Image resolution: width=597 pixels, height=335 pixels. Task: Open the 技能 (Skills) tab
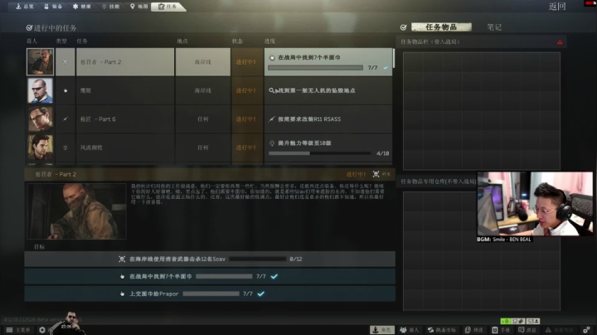pyautogui.click(x=111, y=7)
